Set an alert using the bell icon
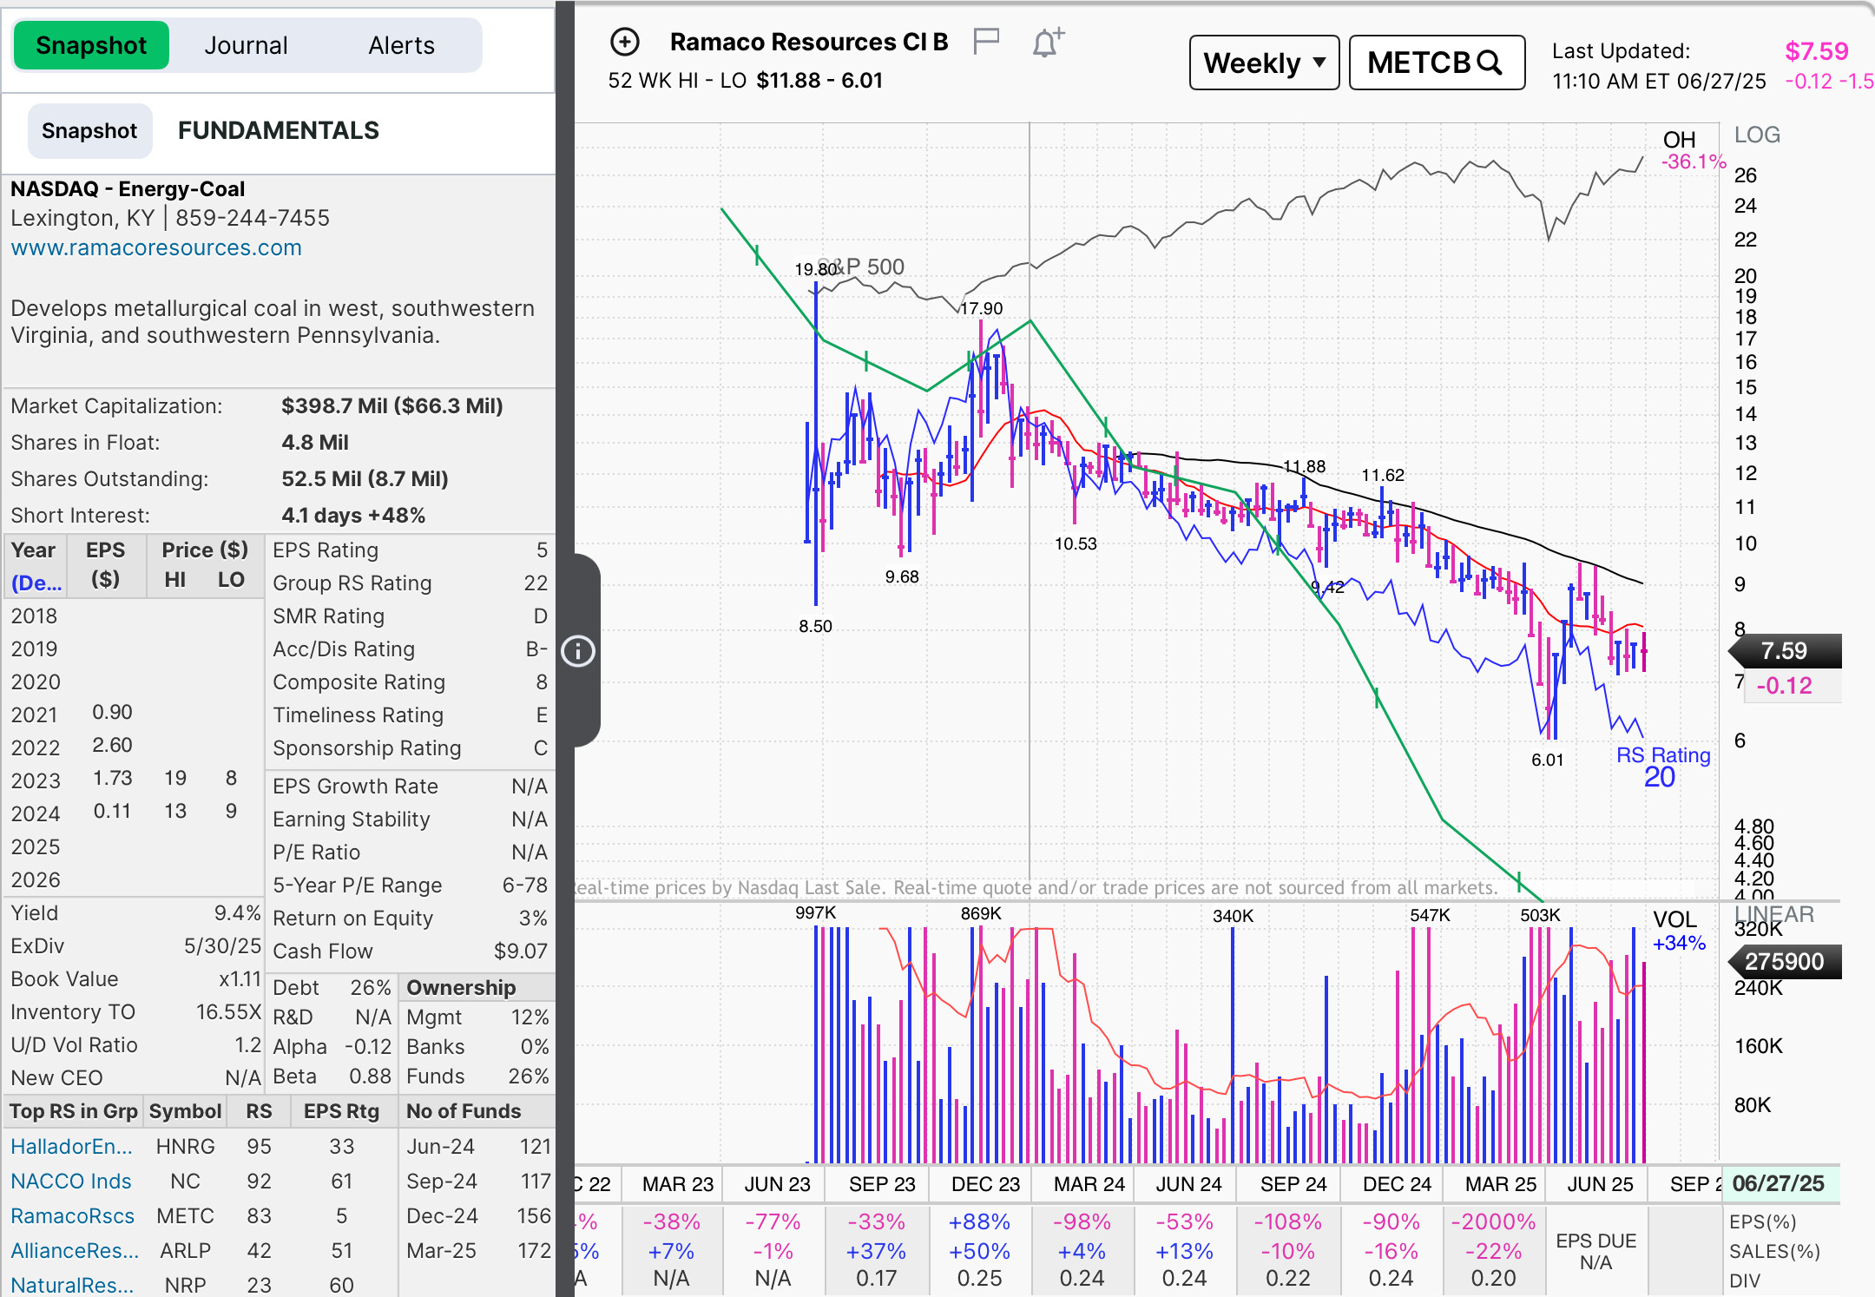The height and width of the screenshot is (1297, 1875). (x=1048, y=42)
